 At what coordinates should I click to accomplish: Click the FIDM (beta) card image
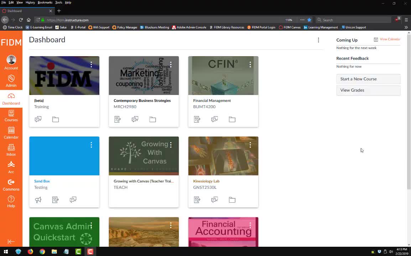click(64, 75)
